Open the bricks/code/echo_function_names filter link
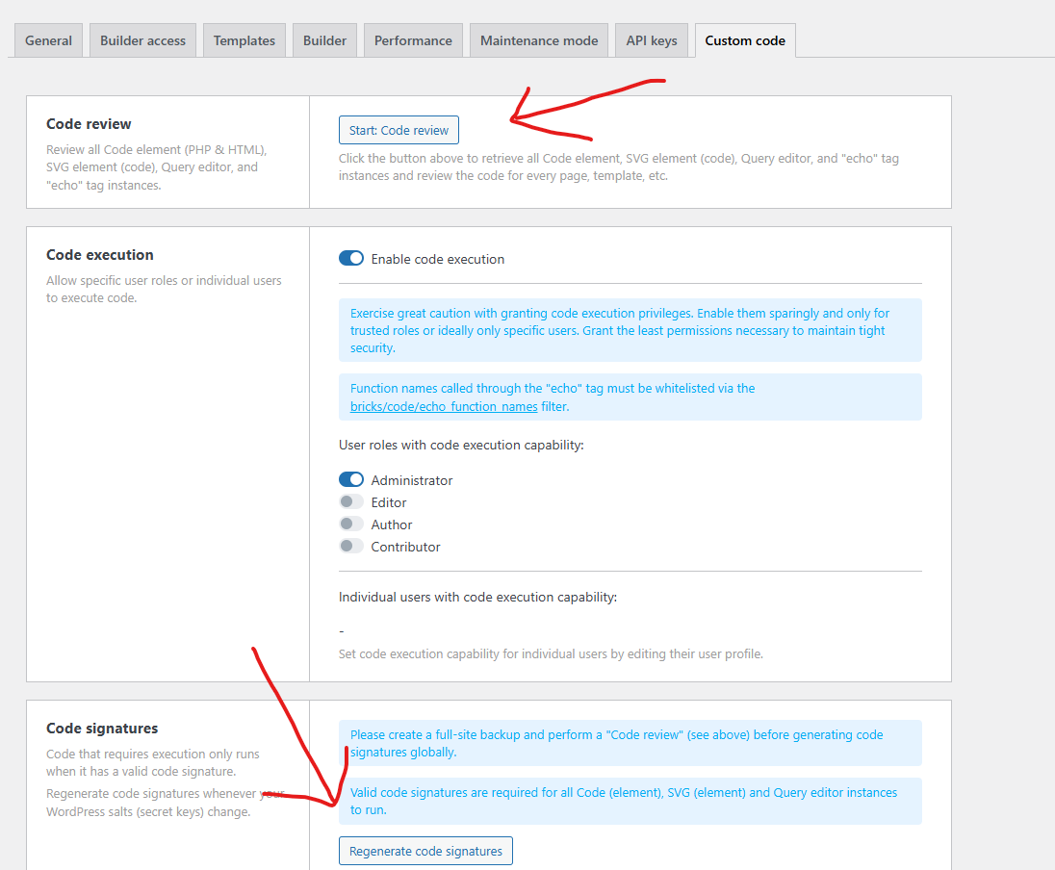 (x=444, y=406)
